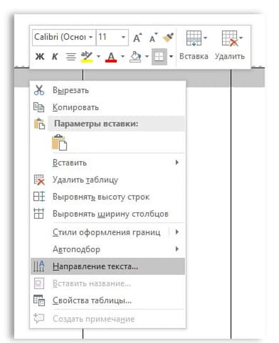Select Выровнять ширину столбцов
The image size is (279, 343).
108,214
